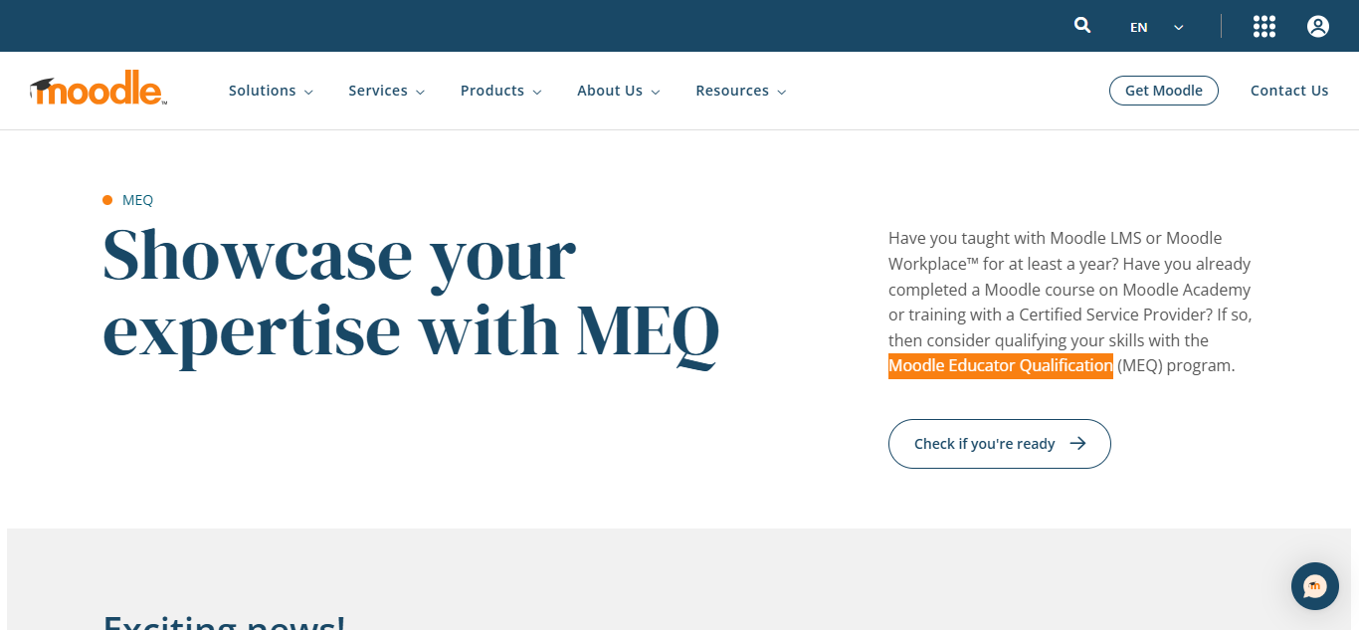This screenshot has width=1359, height=630.
Task: Click the Check if you're ready button
Action: coord(999,444)
